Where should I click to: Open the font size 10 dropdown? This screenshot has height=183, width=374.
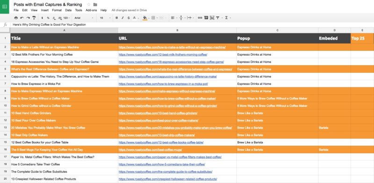point(105,18)
